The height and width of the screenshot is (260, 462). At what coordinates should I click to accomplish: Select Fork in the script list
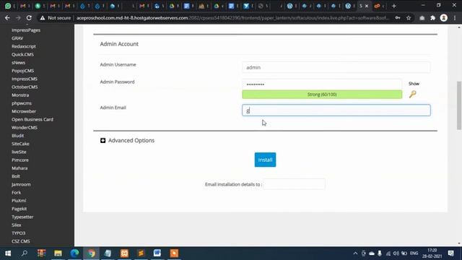tap(16, 192)
